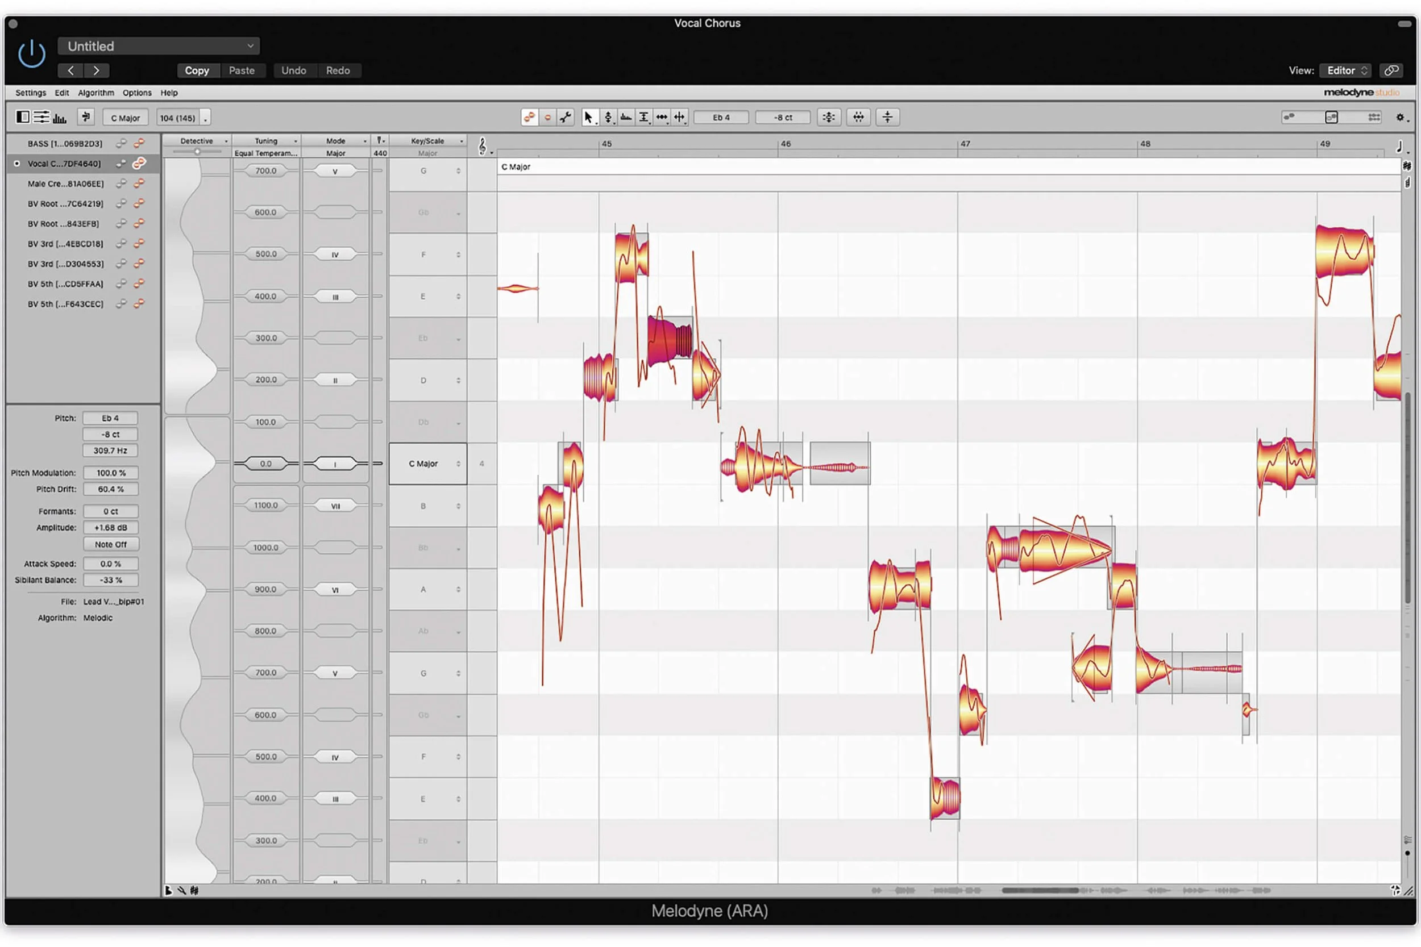The image size is (1421, 947).
Task: Toggle the plug-in power button
Action: coord(31,55)
